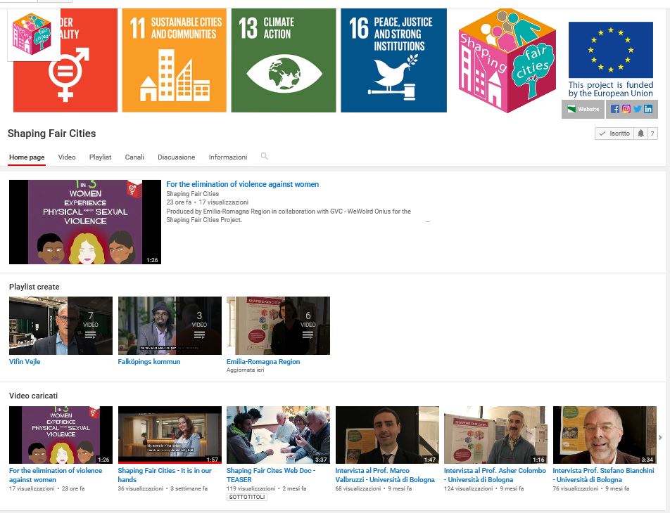Screen dimensions: 670x513
Task: Click the notification bell icon
Action: (640, 134)
